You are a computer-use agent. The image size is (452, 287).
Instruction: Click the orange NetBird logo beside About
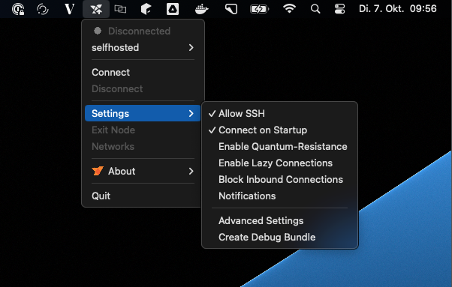coord(98,171)
